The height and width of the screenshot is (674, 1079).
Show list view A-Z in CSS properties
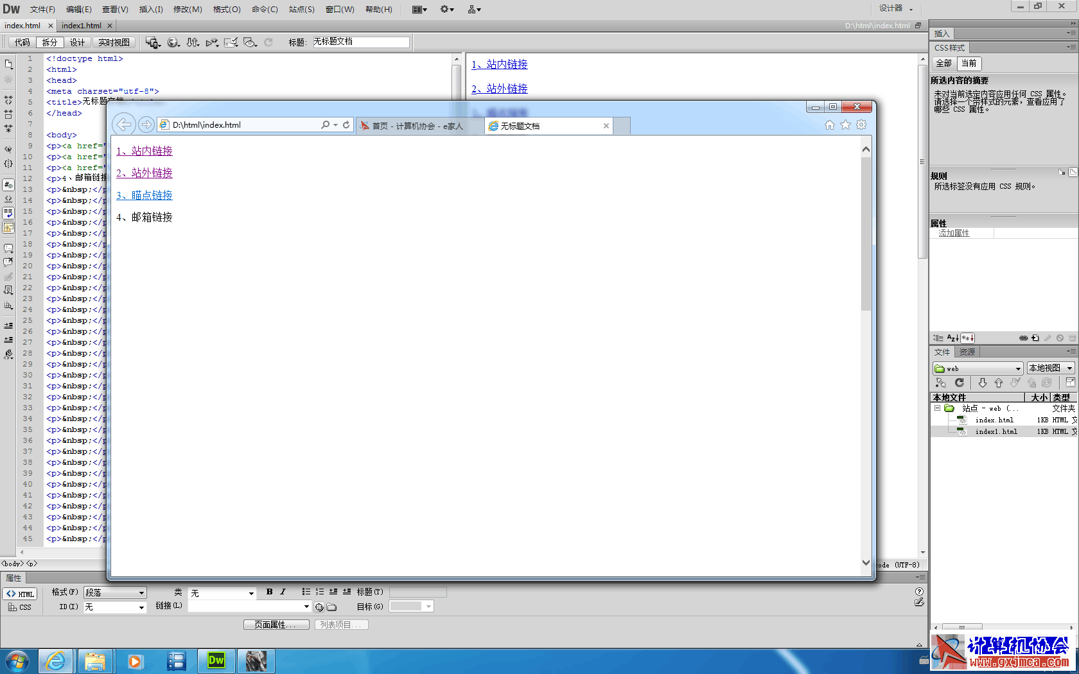952,338
